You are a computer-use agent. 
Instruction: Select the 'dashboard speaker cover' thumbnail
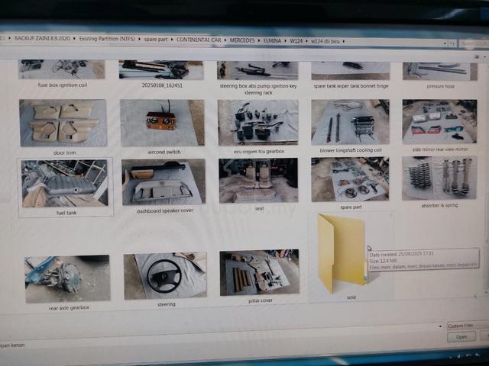click(164, 182)
